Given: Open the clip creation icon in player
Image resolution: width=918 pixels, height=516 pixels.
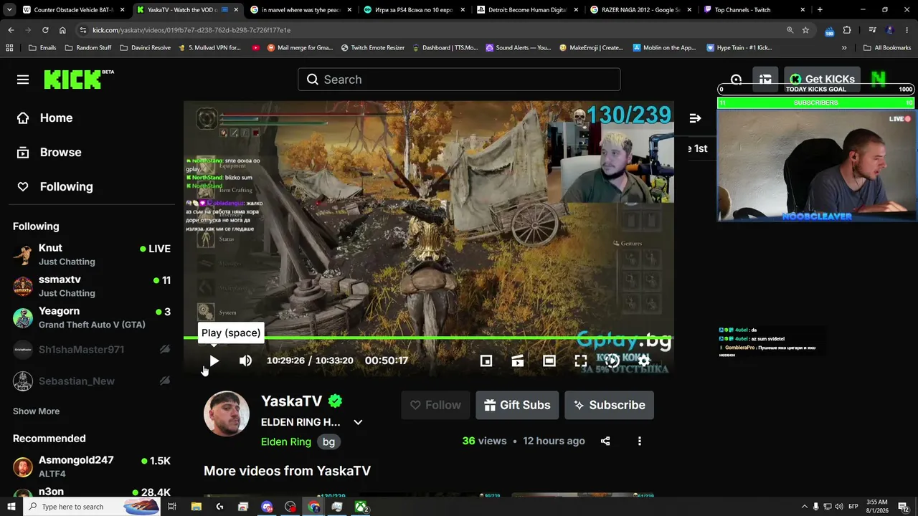Looking at the screenshot, I should 518,360.
